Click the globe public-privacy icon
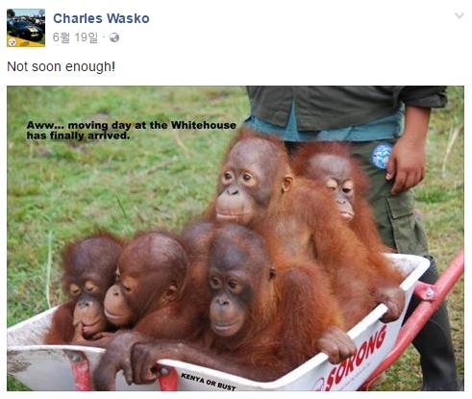Viewport: 472px width, 399px height. (114, 37)
